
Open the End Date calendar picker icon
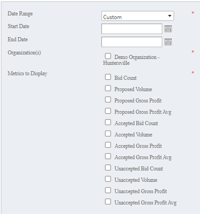(168, 42)
